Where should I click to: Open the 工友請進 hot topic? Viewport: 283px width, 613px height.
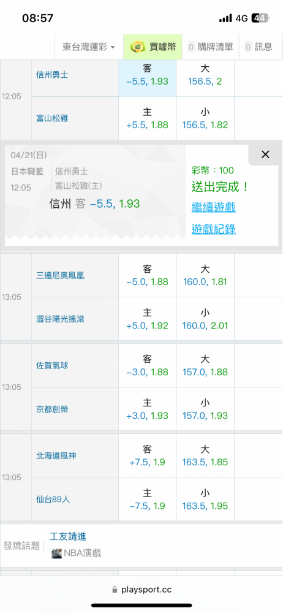tap(67, 536)
